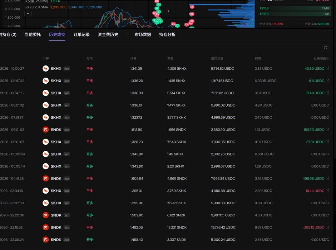Open share link for 37.91 USDC profit
Viewport: 336px width, 250px height.
pos(327,142)
